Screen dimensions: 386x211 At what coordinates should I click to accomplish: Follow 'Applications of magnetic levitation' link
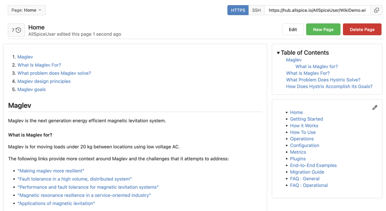click(x=56, y=203)
